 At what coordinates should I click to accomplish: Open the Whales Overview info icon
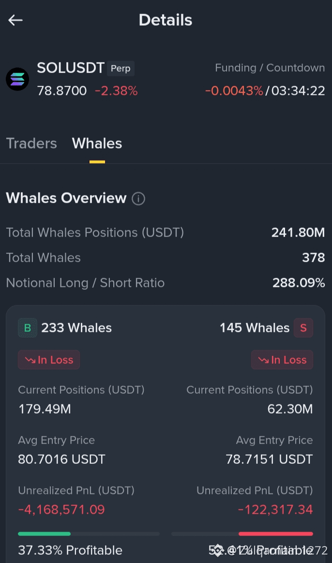[x=138, y=198]
